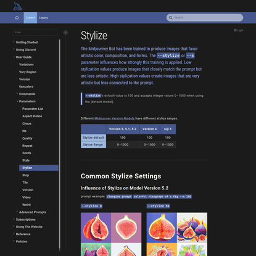Open the Quality parameter page

pos(27,138)
